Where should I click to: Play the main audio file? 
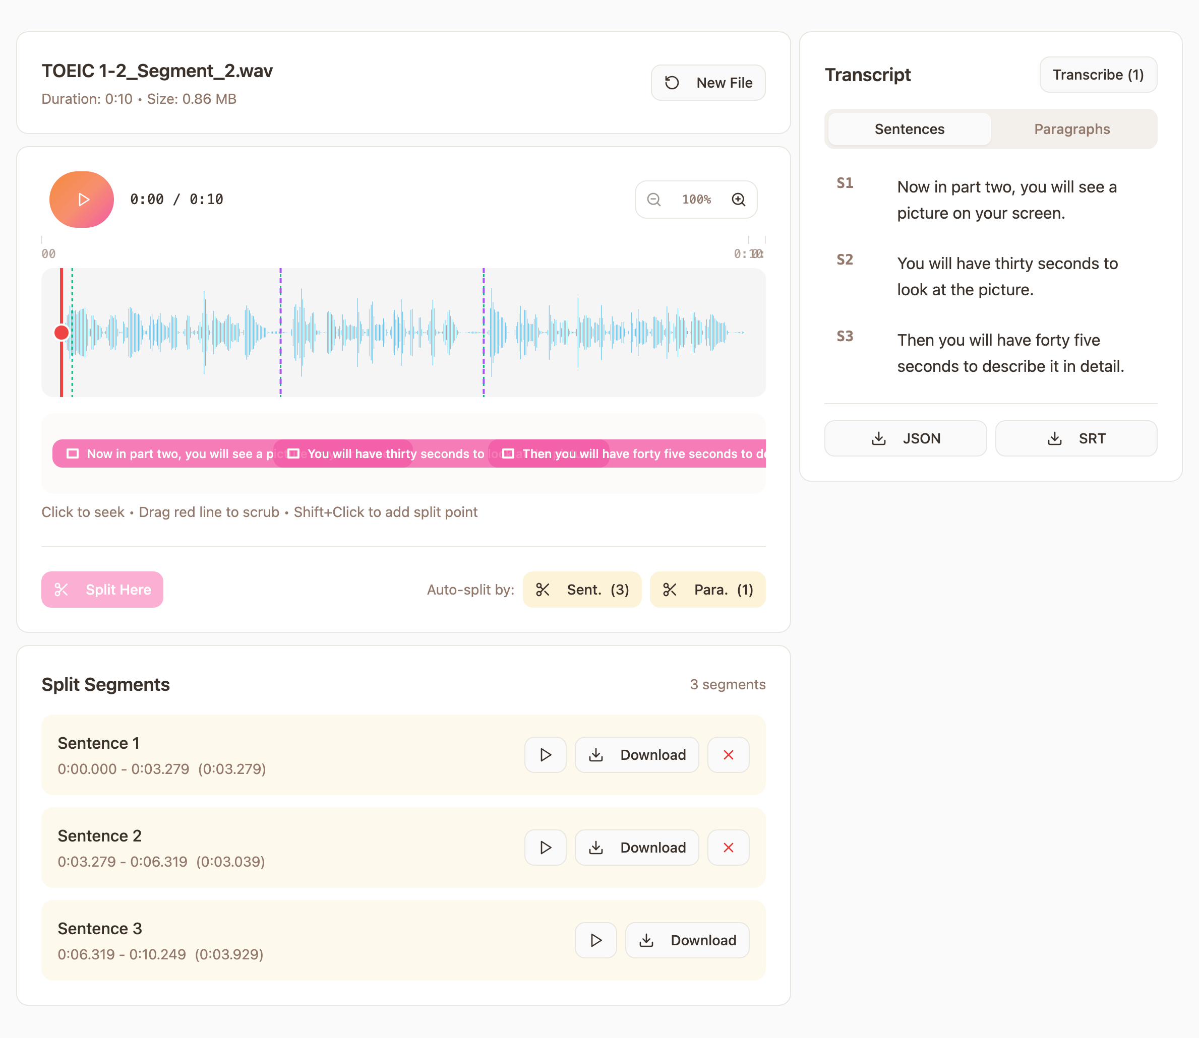(x=81, y=199)
